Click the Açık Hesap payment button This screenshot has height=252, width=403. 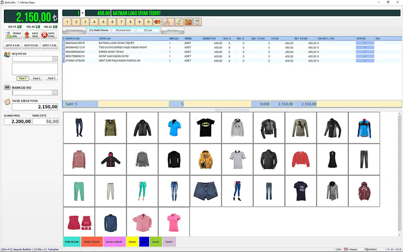coord(74,30)
